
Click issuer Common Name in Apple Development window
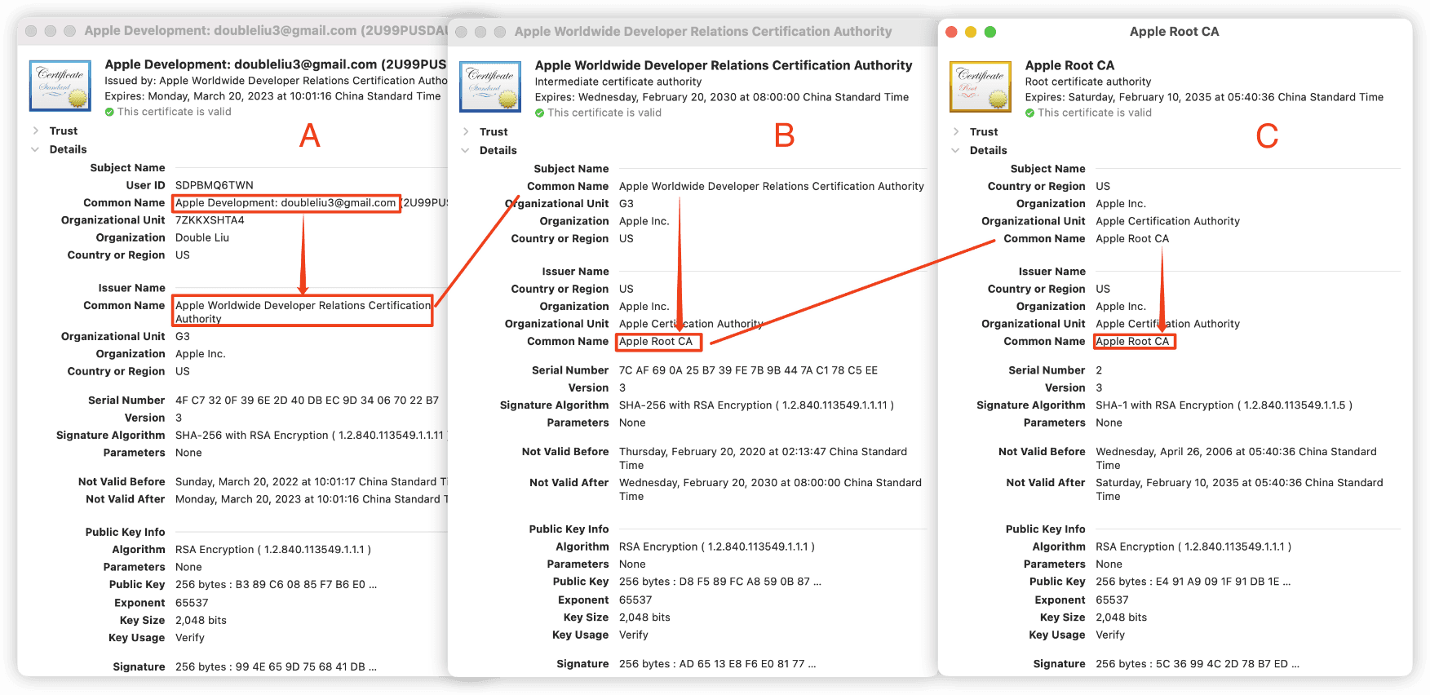pos(302,312)
